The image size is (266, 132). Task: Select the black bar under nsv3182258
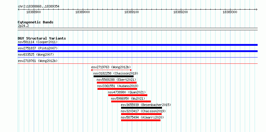point(114,76)
